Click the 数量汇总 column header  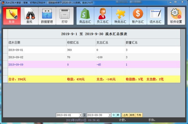click(x=153, y=42)
